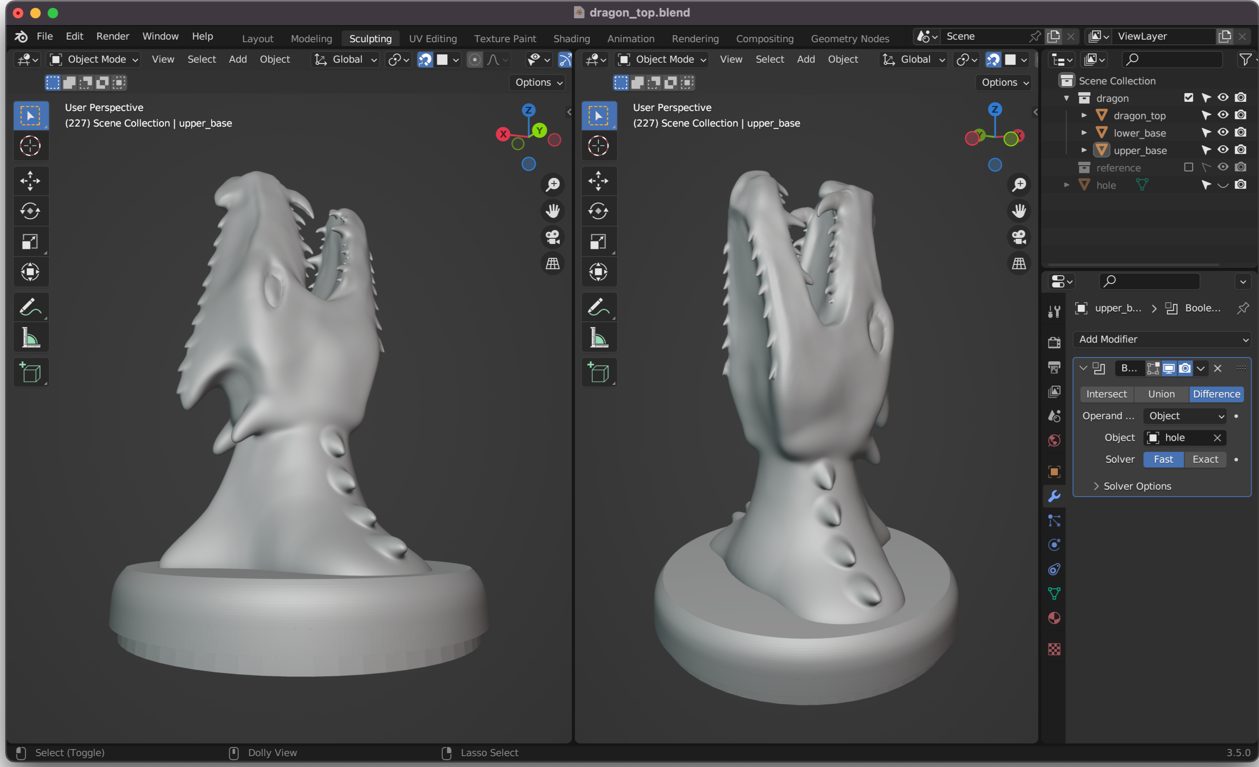The height and width of the screenshot is (767, 1259).
Task: Select the Rotate tool in right viewport
Action: tap(598, 211)
